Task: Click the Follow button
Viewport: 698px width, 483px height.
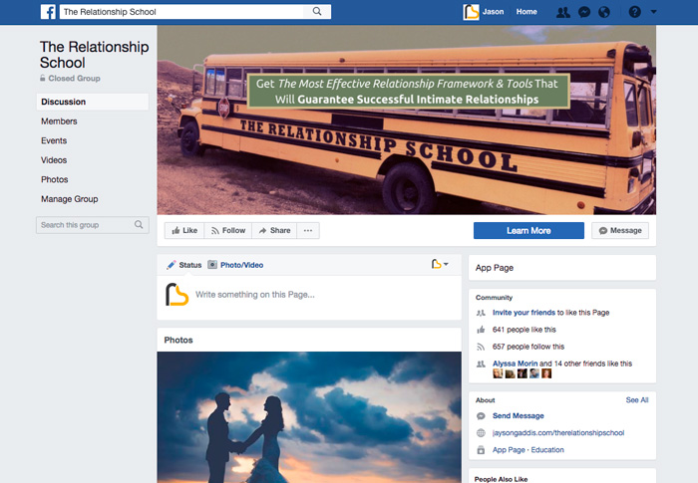Action: (x=228, y=230)
